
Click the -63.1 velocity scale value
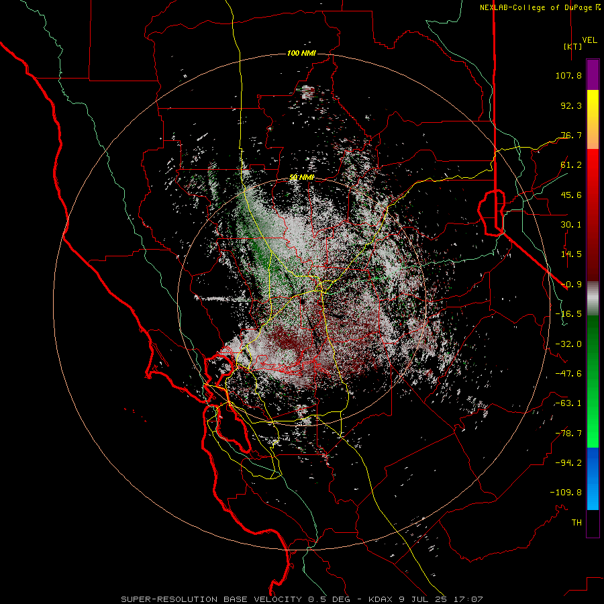pos(568,403)
